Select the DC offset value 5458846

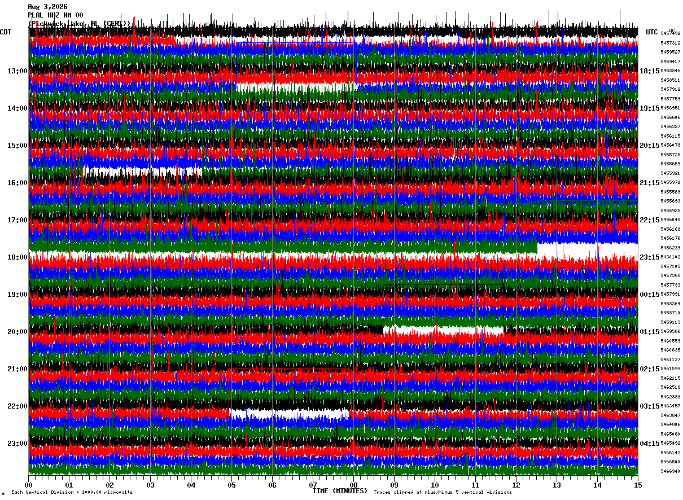pos(670,71)
